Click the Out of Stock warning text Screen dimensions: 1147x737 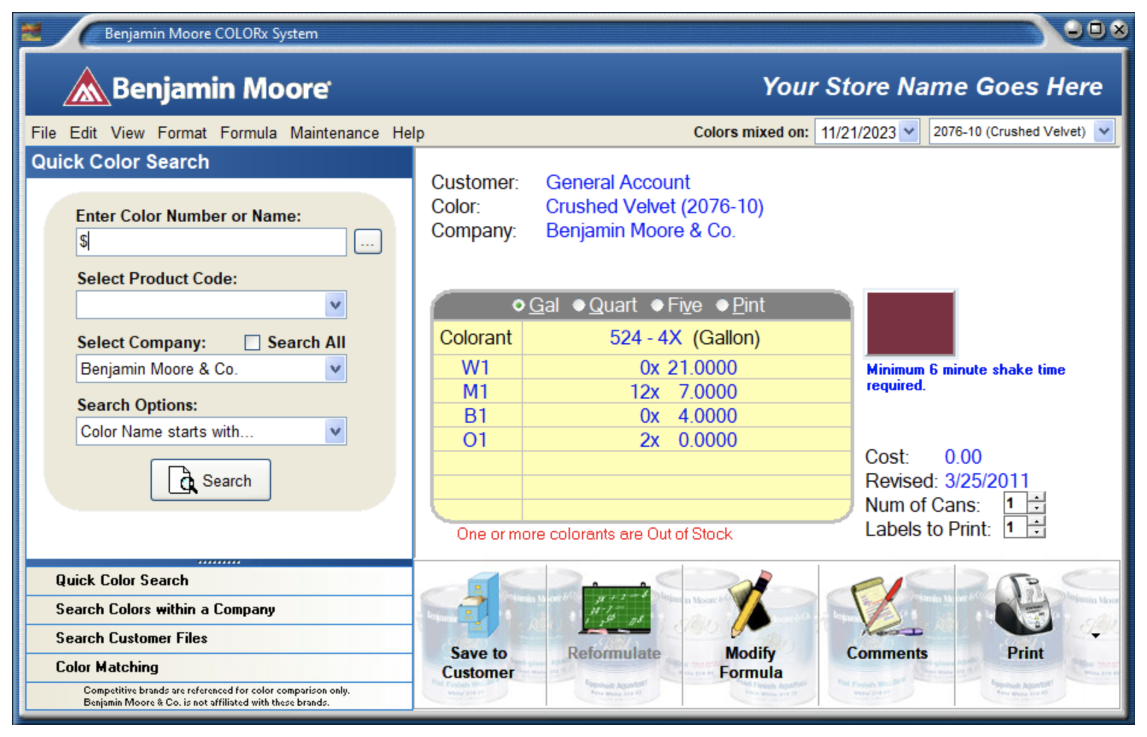click(x=595, y=534)
